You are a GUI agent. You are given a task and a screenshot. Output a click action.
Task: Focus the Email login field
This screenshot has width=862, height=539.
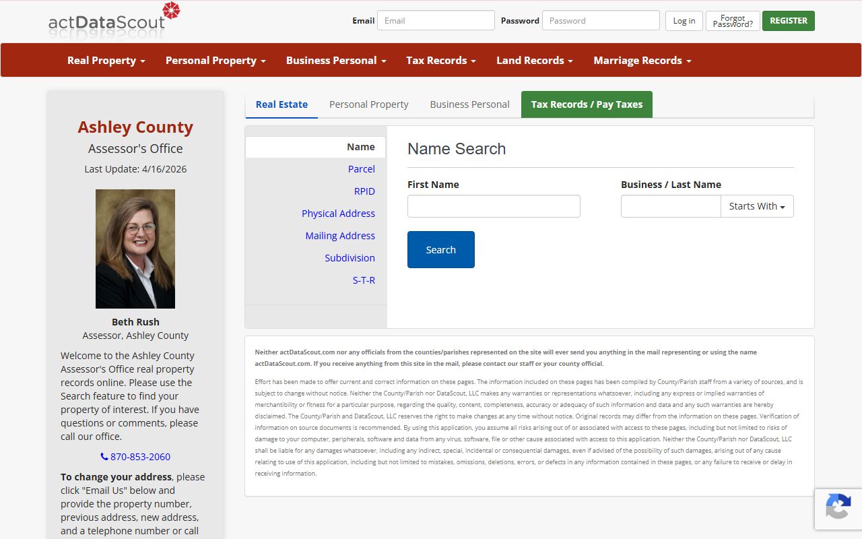coord(436,20)
